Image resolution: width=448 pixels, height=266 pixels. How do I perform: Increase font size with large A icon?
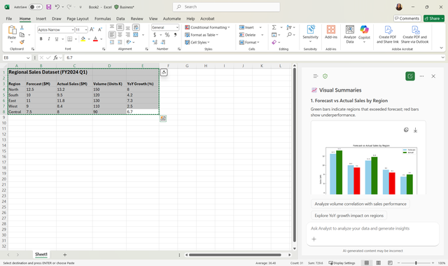(x=92, y=29)
